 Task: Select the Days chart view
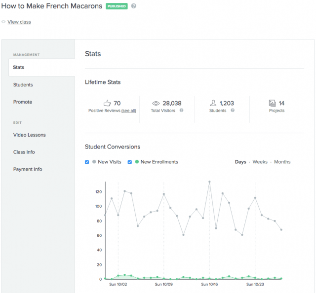pyautogui.click(x=240, y=162)
